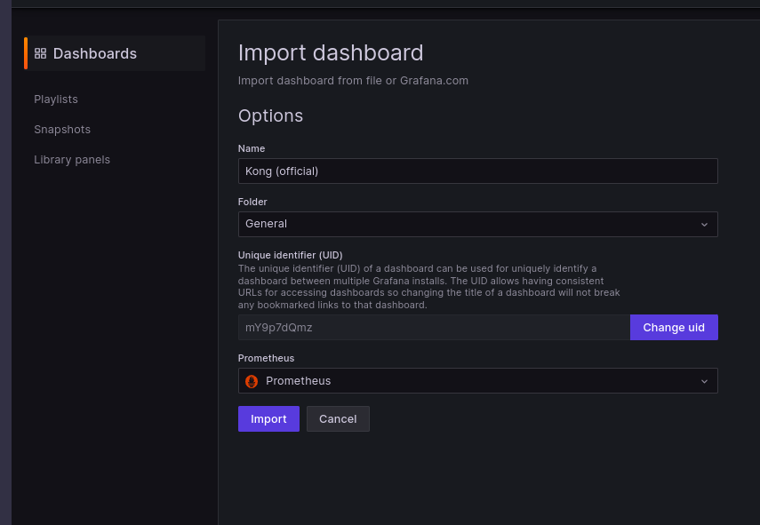Expand the Prometheus data source chevron arrow
The width and height of the screenshot is (760, 525).
tap(704, 381)
